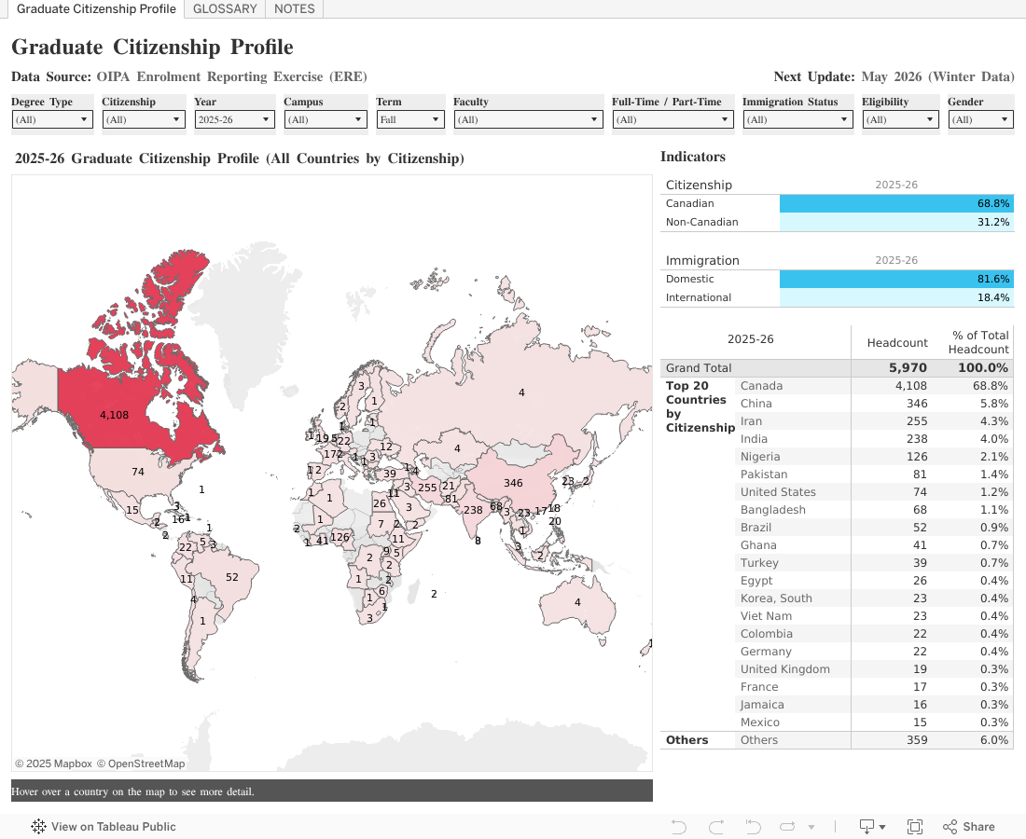The image size is (1026, 839).
Task: Click the Redo arrow icon
Action: click(716, 827)
